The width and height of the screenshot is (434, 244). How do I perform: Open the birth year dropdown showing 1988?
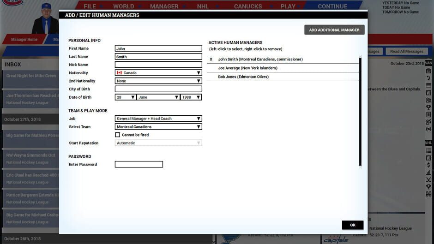(191, 97)
